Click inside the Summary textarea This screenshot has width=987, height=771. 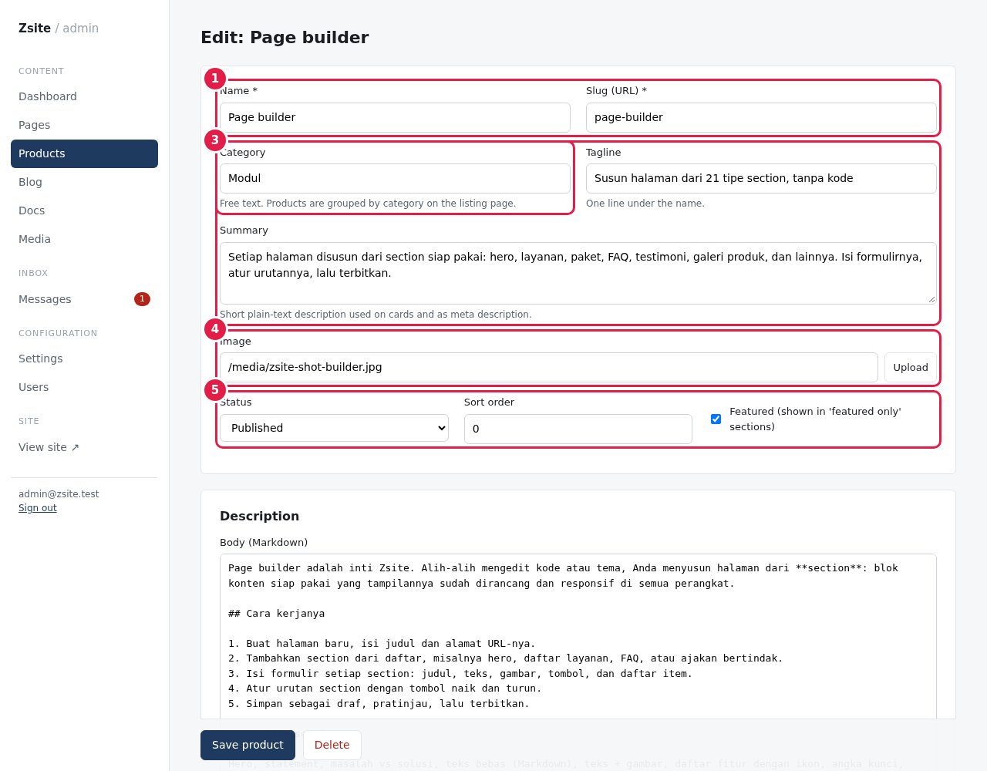(x=578, y=273)
